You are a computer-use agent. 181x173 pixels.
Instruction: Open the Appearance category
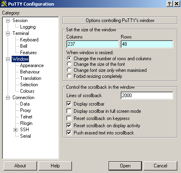(x=32, y=65)
